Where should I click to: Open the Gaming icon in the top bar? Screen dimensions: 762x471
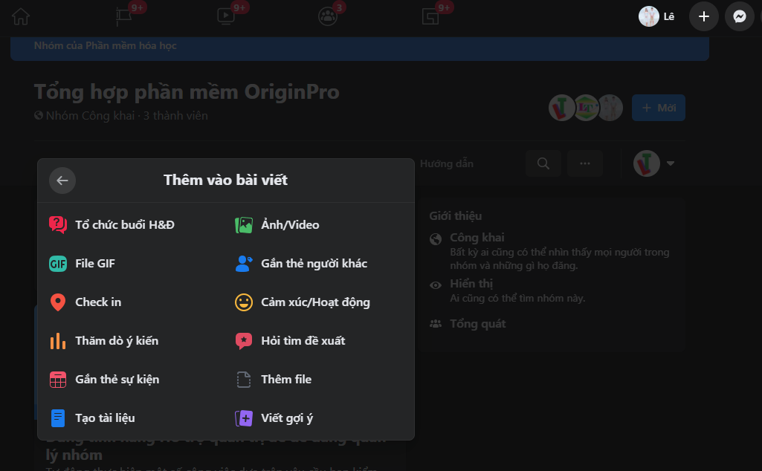pyautogui.click(x=430, y=16)
